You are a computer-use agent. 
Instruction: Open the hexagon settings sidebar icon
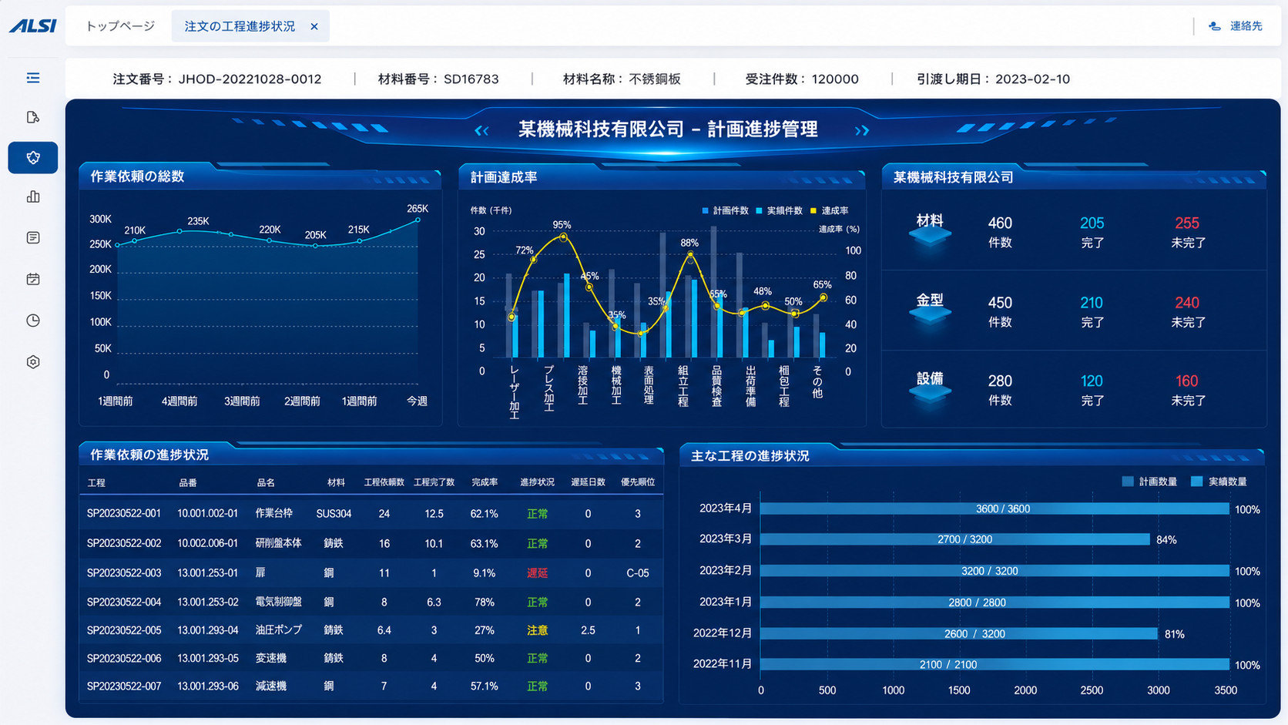pyautogui.click(x=33, y=362)
